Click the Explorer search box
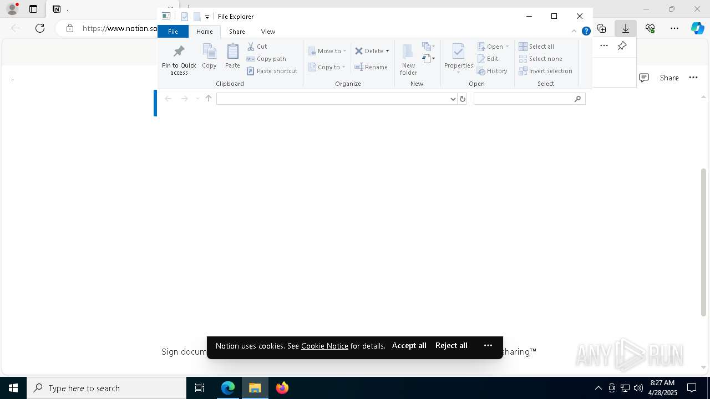The height and width of the screenshot is (399, 710). (529, 99)
